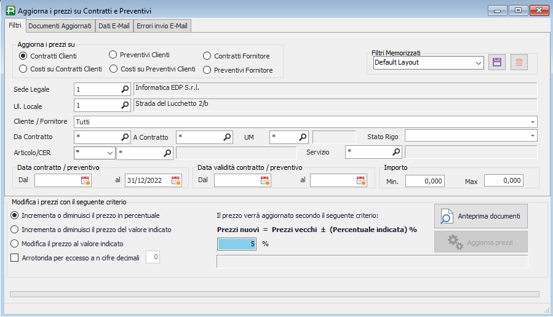Click the Ul. Locale search magnifier icon
The height and width of the screenshot is (317, 553).
[125, 105]
